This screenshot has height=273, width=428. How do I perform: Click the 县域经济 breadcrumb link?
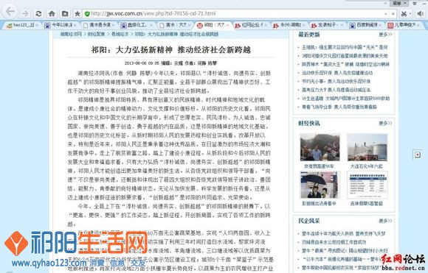120,35
